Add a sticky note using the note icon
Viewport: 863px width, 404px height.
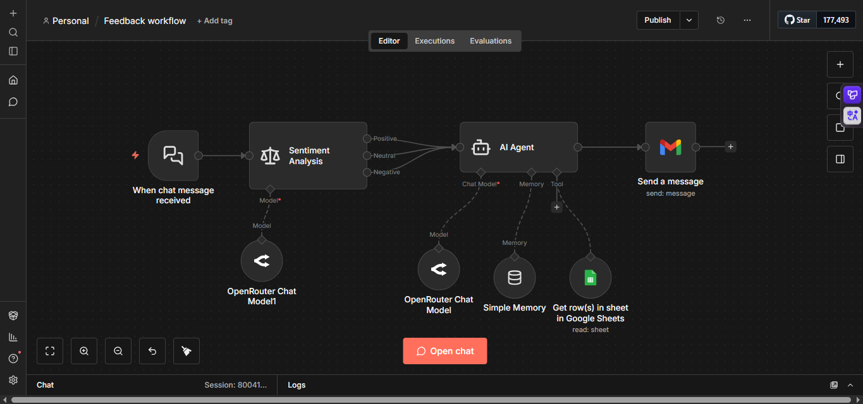pos(840,128)
